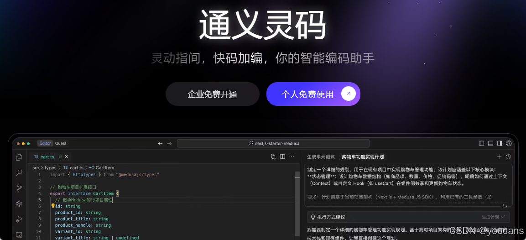Close the cart.ts tab
The image size is (526, 240).
click(67, 157)
